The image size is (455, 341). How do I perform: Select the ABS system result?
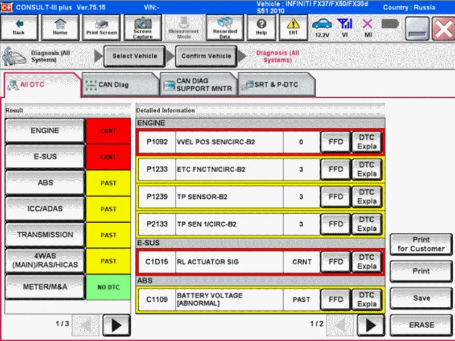coord(45,182)
